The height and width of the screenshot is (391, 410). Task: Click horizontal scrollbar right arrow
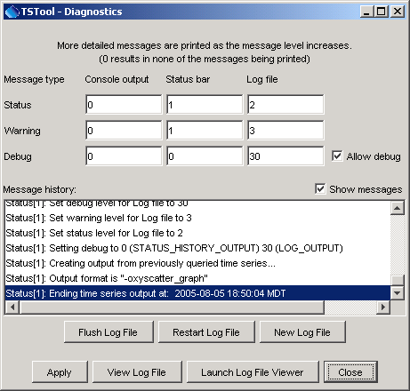(383, 307)
